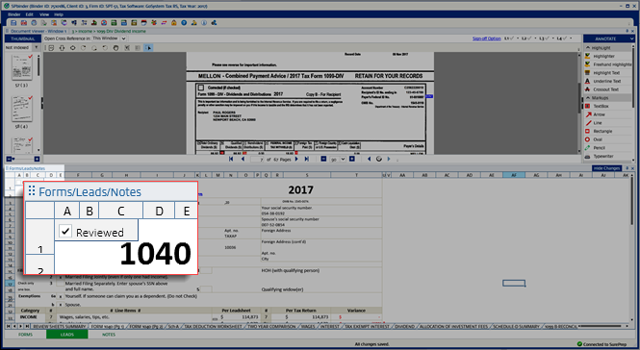Go to next page in document viewer
The height and width of the screenshot is (350, 640).
(x=296, y=159)
